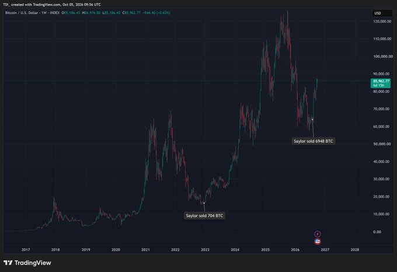Click the INDEX source label in legend

pos(55,13)
